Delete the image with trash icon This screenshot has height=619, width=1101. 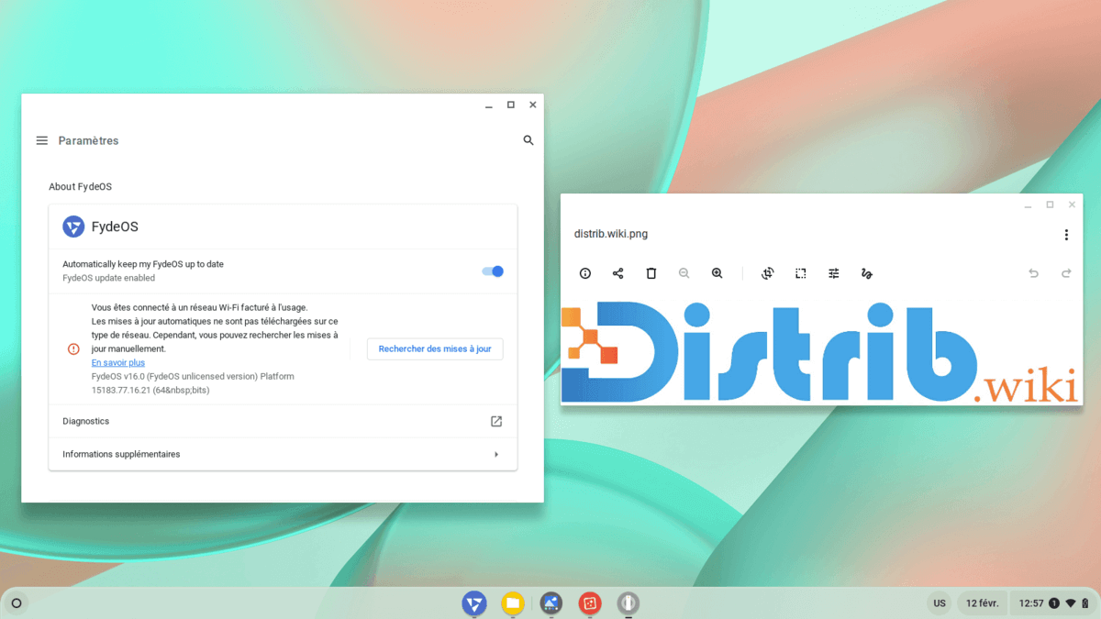click(651, 273)
